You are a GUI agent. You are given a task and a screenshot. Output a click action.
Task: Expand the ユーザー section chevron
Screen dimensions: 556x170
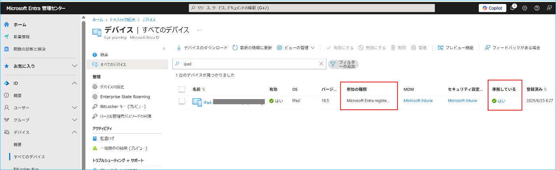click(x=74, y=107)
